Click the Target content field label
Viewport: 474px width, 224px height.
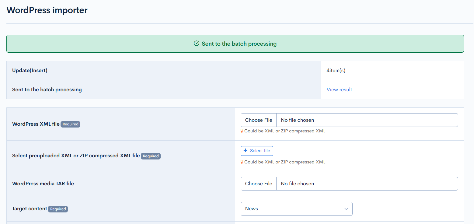[30, 209]
